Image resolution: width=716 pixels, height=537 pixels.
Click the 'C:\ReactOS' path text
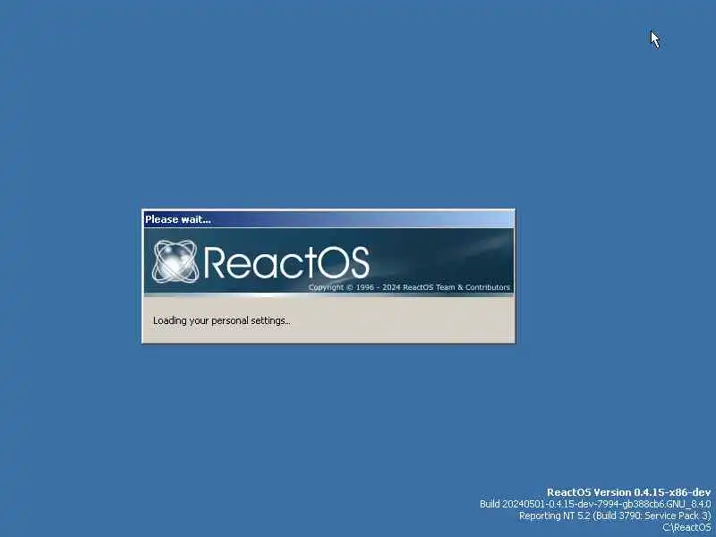tap(686, 527)
